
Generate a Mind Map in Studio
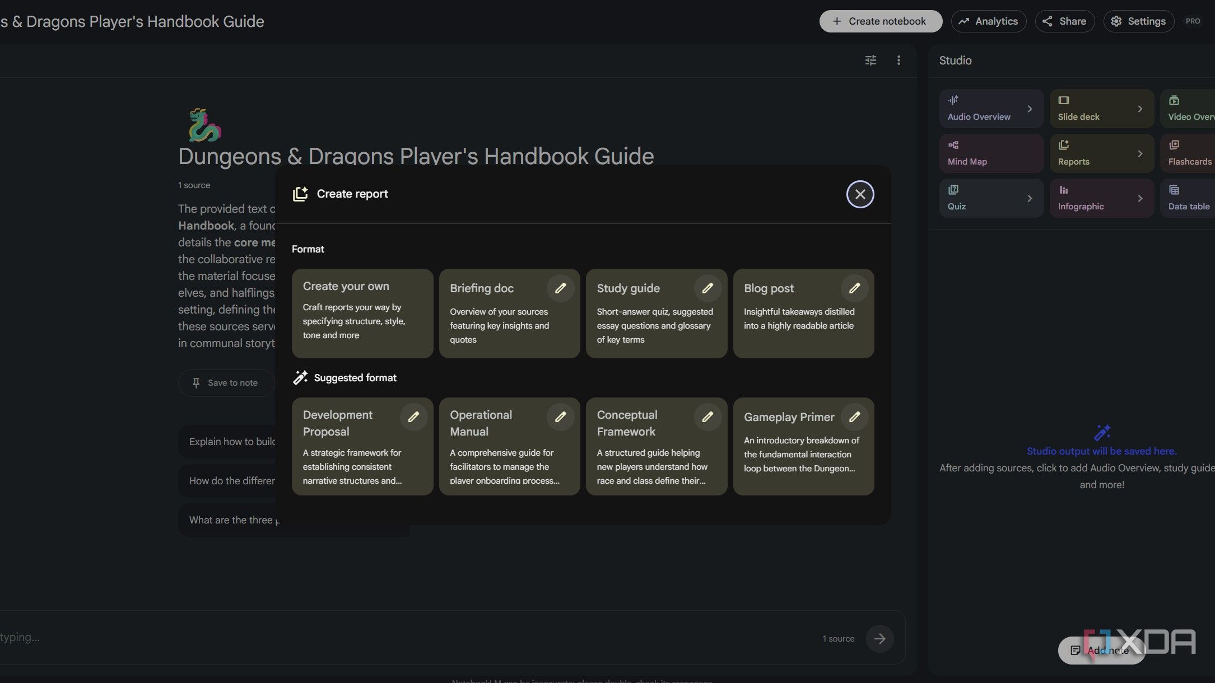coord(991,153)
